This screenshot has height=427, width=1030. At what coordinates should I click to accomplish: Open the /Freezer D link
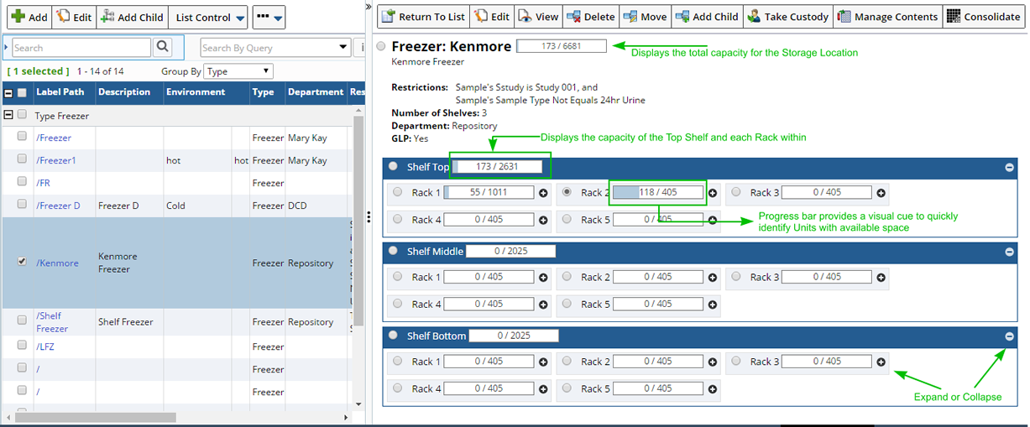[59, 206]
